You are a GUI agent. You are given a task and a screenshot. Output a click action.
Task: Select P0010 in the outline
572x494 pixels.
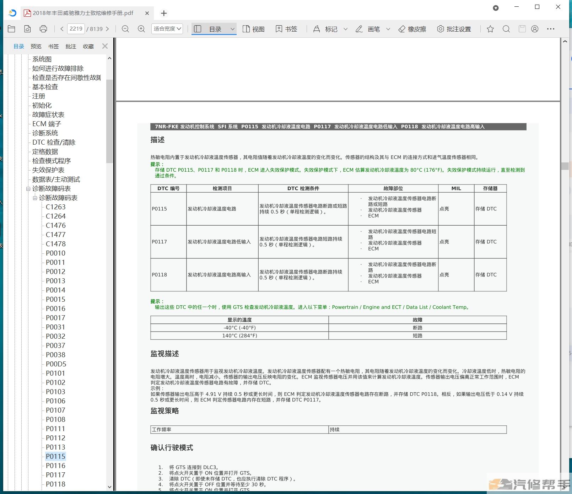(x=56, y=253)
